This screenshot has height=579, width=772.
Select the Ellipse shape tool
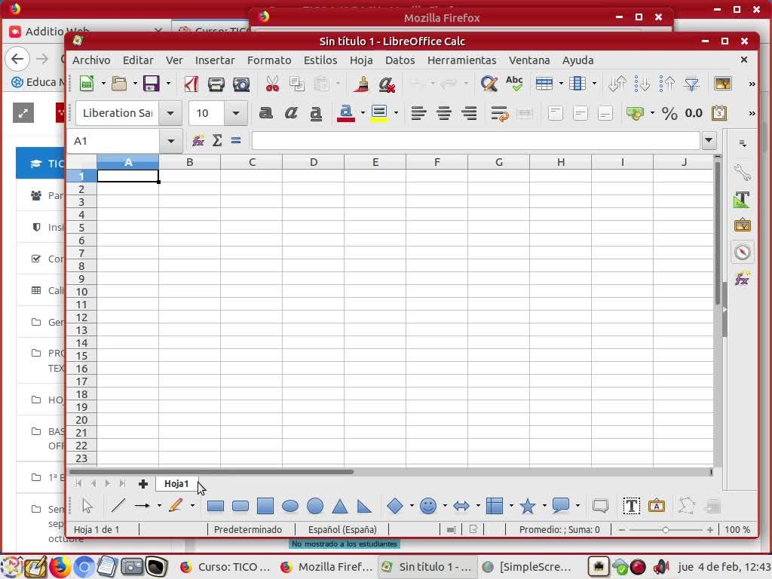click(x=290, y=506)
